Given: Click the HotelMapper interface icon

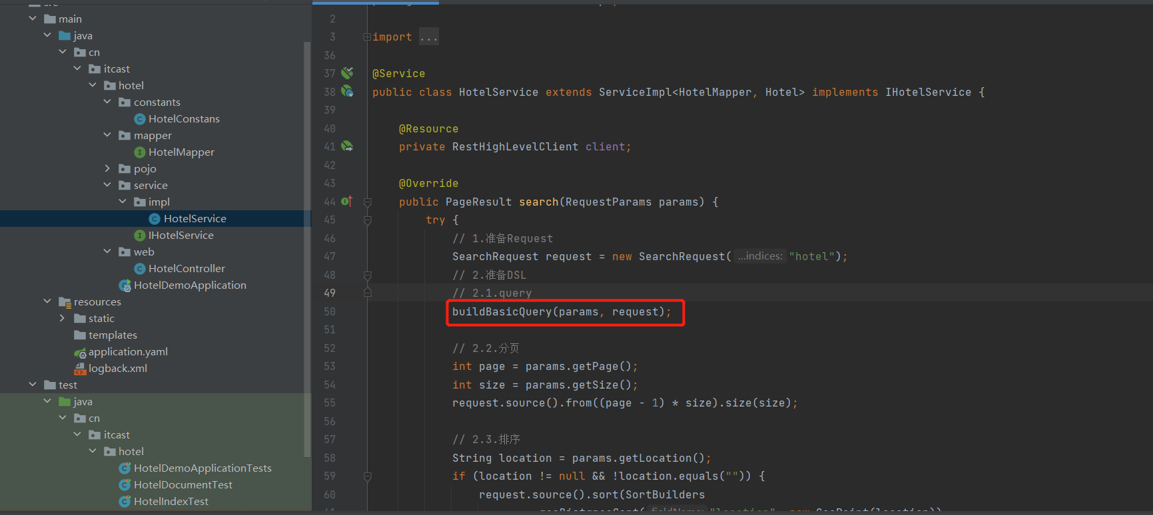Looking at the screenshot, I should (140, 152).
